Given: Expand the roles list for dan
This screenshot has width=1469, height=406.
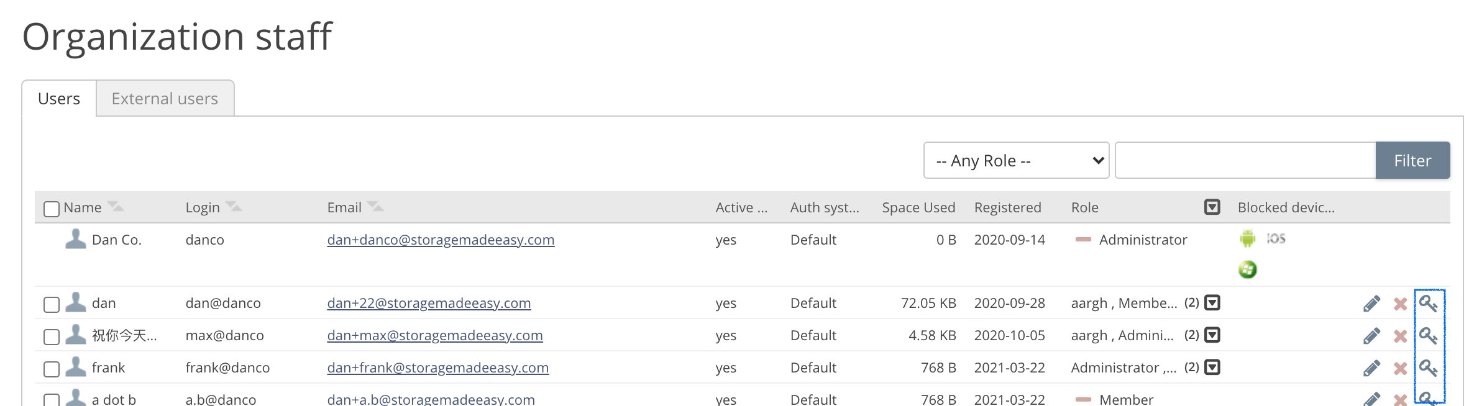Looking at the screenshot, I should coord(1212,303).
